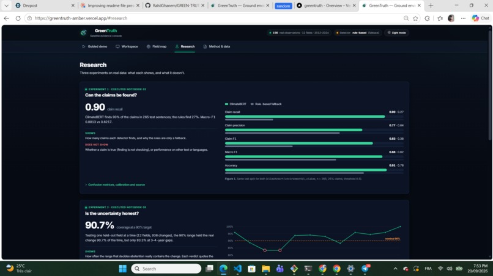
Task: Click the Claim precision green bar
Action: [294, 130]
